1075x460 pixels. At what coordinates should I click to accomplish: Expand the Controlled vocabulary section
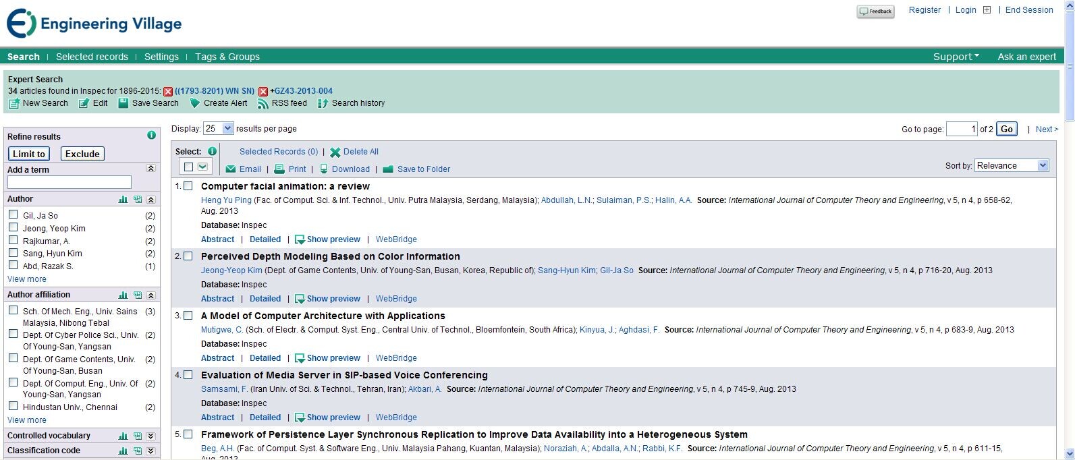(x=150, y=436)
